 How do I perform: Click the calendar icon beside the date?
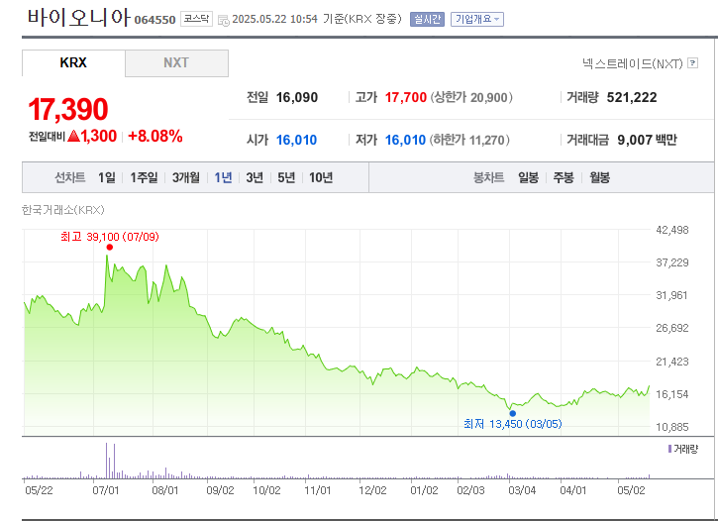tap(223, 20)
